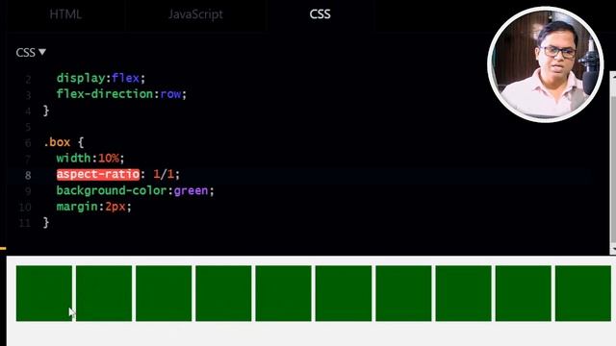
Task: Click the 1/1 aspect ratio value
Action: click(x=164, y=174)
